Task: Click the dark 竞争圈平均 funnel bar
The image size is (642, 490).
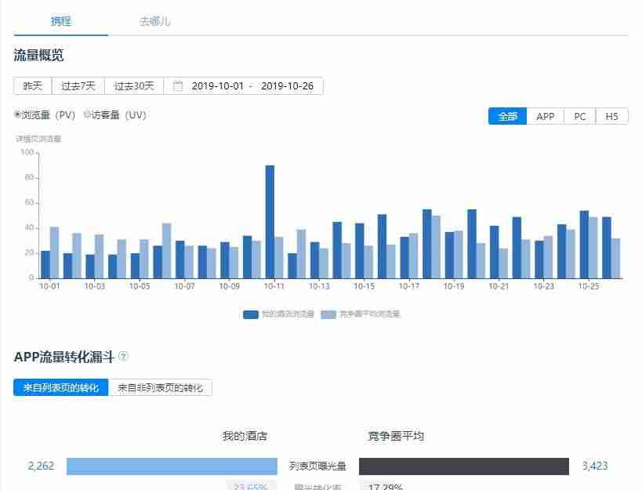Action: pyautogui.click(x=464, y=466)
